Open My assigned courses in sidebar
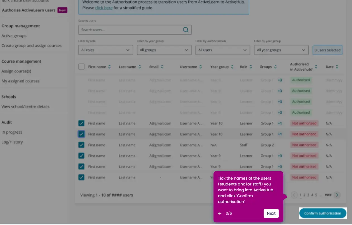This screenshot has height=225, width=352. (x=21, y=81)
